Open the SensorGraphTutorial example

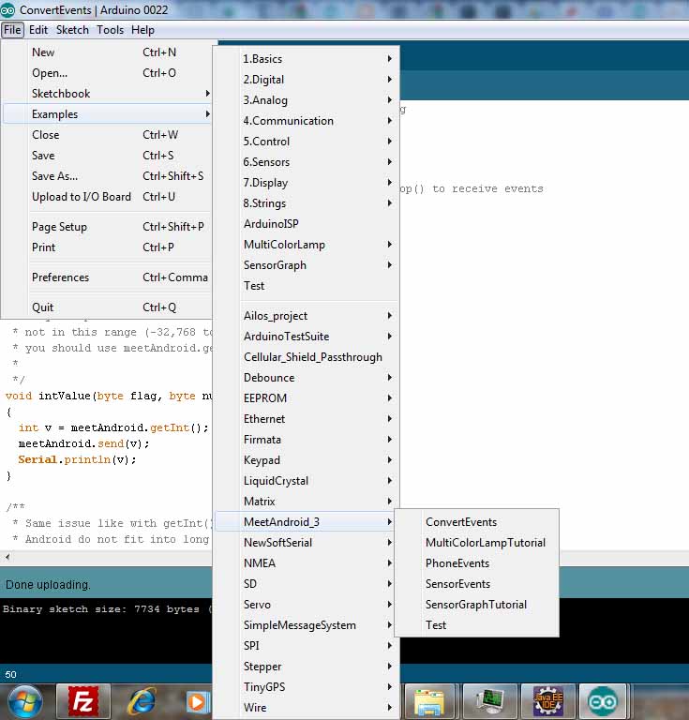click(477, 605)
